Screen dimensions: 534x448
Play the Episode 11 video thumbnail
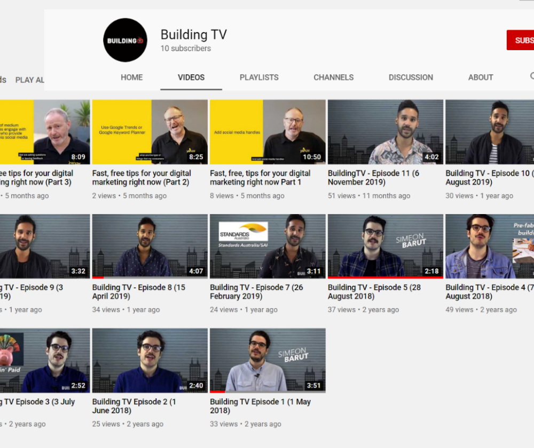tap(386, 132)
